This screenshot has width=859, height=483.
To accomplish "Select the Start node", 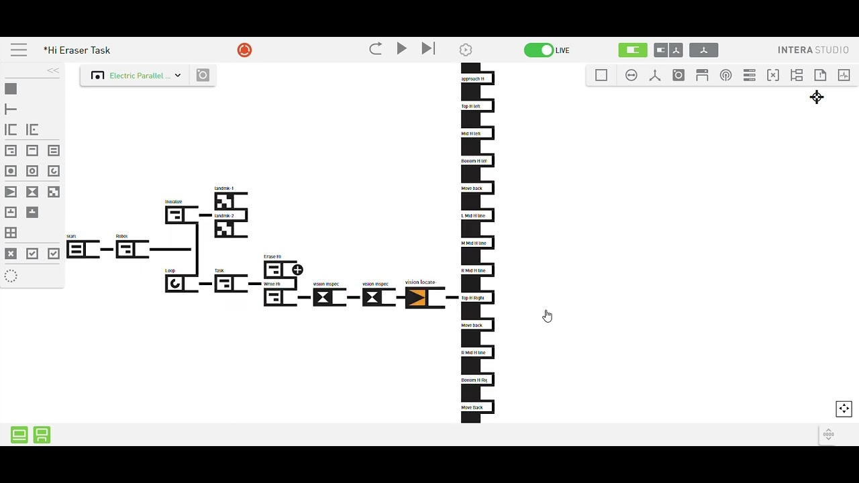I will pyautogui.click(x=83, y=250).
